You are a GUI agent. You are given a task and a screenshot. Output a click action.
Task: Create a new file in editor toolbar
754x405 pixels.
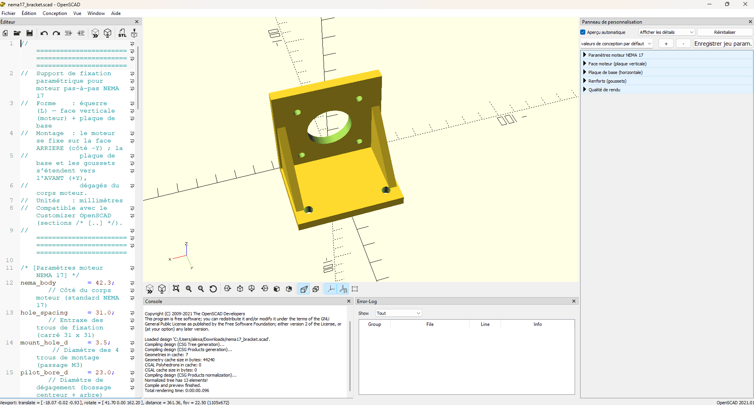[5, 33]
